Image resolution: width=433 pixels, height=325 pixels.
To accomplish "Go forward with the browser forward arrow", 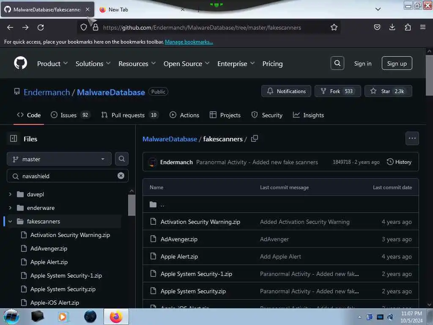I will coord(25,28).
